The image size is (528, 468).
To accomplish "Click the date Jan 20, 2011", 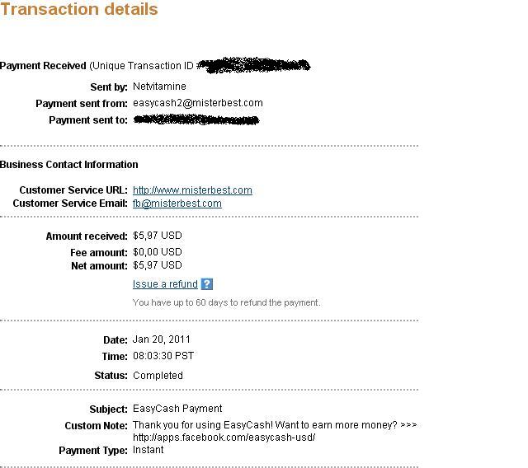I will coord(162,339).
